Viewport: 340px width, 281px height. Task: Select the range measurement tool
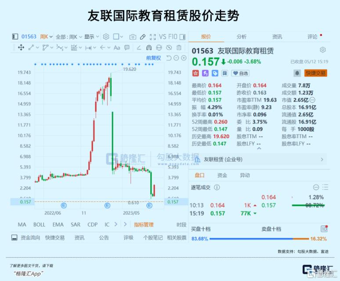[x=88, y=47]
